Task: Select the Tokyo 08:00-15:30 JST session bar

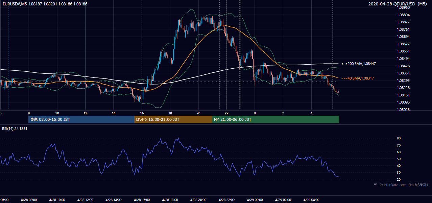Action: (81, 119)
